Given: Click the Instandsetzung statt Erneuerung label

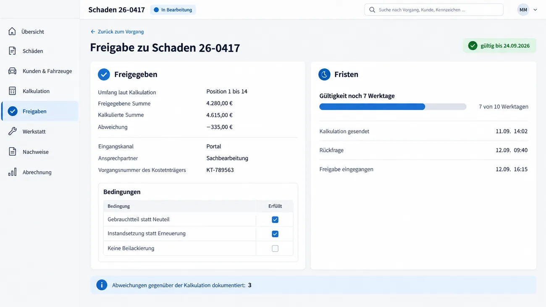Looking at the screenshot, I should tap(147, 233).
